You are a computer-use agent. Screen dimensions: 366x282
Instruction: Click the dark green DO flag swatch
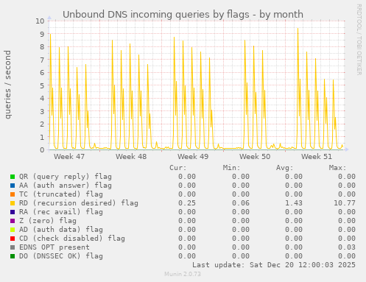(x=13, y=256)
